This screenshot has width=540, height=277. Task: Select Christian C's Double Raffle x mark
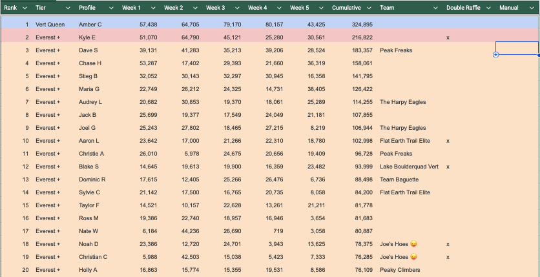click(448, 257)
